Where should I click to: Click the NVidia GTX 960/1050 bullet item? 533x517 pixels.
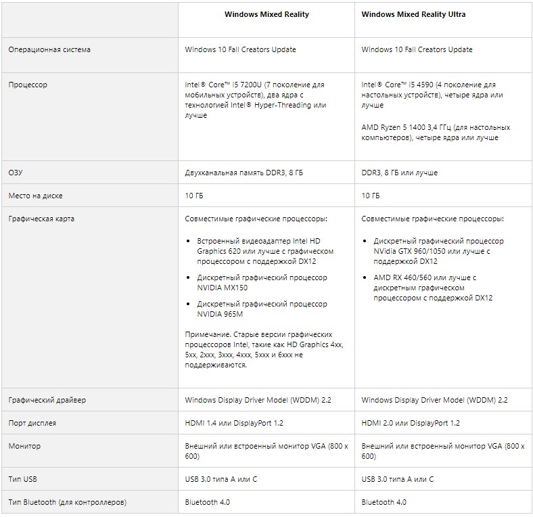point(438,251)
